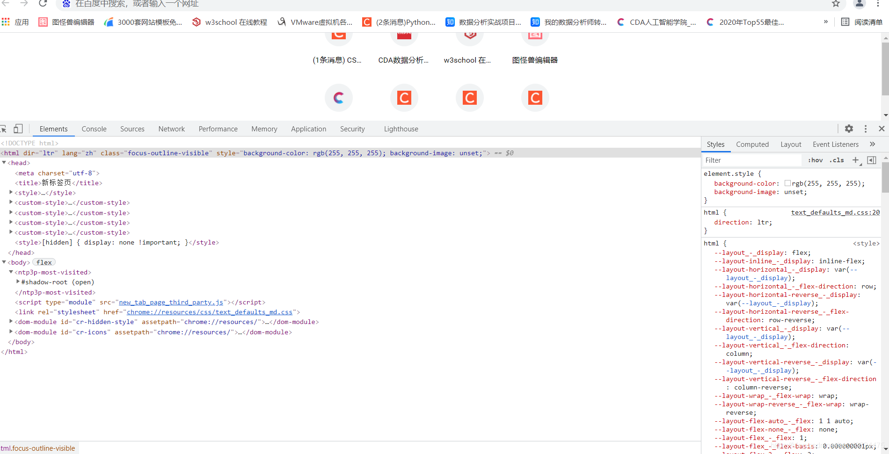Select the title 新标签页 element row
Screen dimensions: 889x454
58,183
